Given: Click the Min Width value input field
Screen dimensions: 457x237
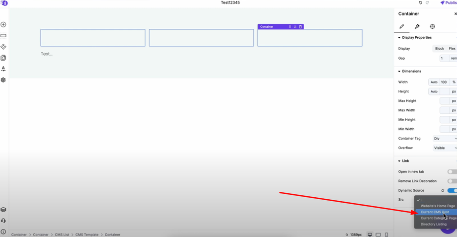Looking at the screenshot, I should (445, 129).
